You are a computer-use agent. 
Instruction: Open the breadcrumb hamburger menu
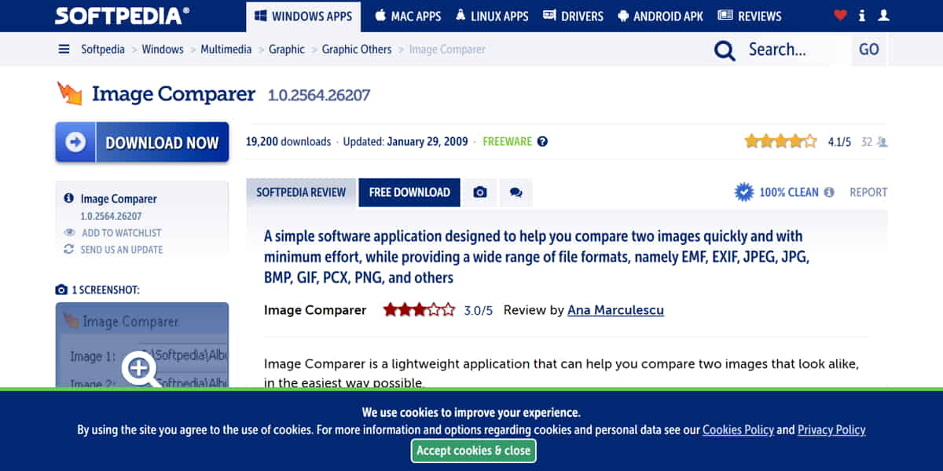(x=64, y=49)
